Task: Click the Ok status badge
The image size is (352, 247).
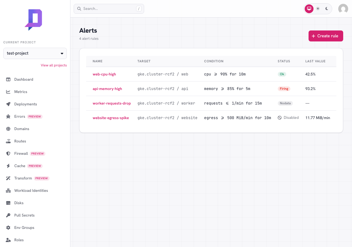Action: [x=282, y=74]
